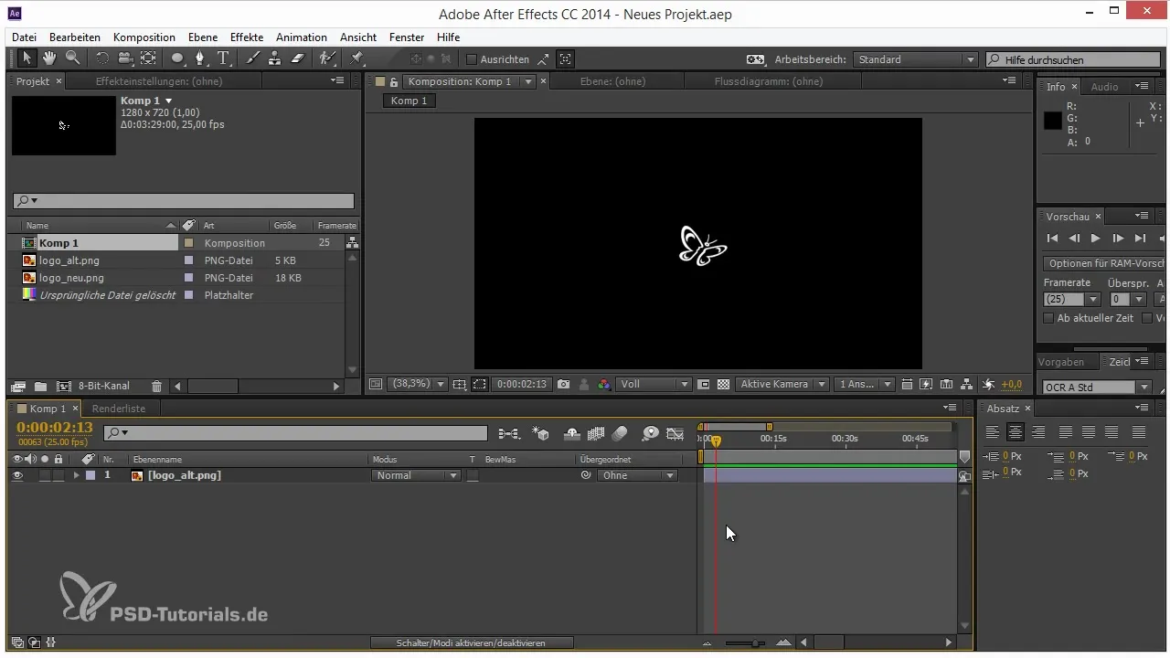Toggle hide shy layers switch in timeline

572,433
